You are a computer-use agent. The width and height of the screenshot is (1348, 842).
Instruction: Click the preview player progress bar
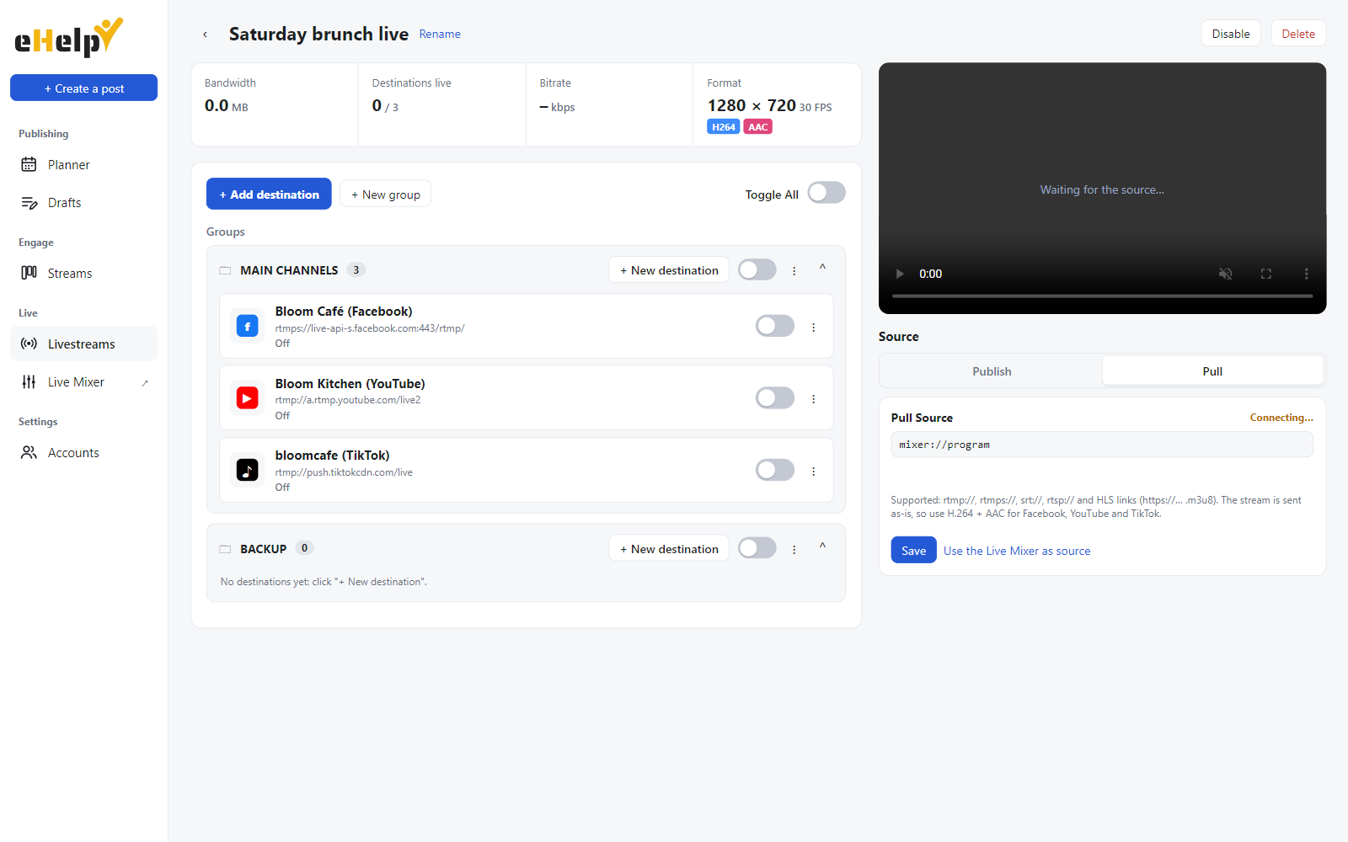coord(1102,296)
